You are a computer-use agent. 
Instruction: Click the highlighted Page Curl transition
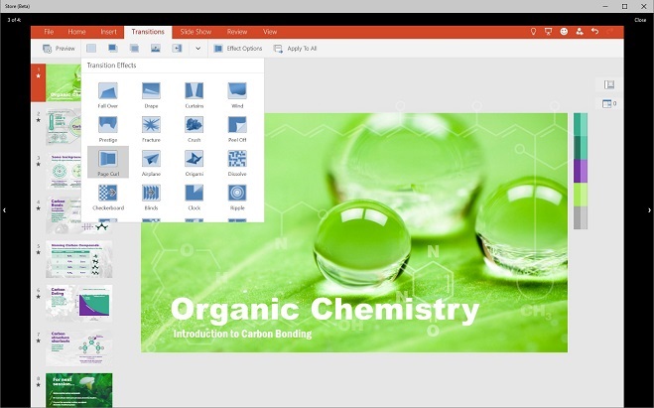point(108,162)
